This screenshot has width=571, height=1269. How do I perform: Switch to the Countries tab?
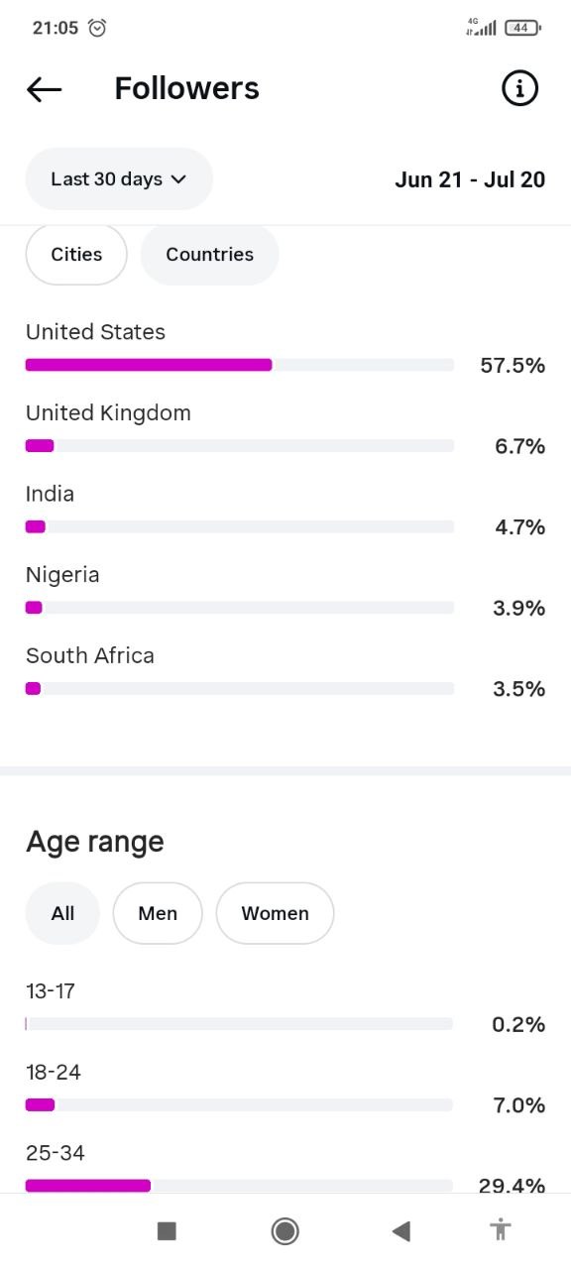click(x=209, y=255)
